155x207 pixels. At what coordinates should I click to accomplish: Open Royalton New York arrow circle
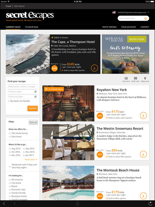point(143,116)
